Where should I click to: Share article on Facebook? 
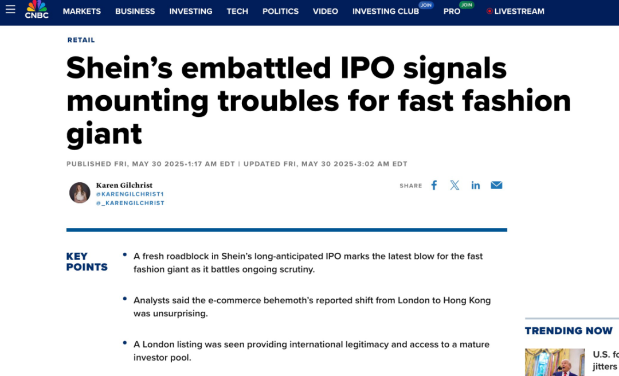point(434,185)
